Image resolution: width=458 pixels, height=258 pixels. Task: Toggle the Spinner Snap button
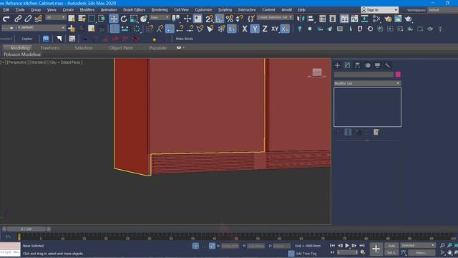240,19
